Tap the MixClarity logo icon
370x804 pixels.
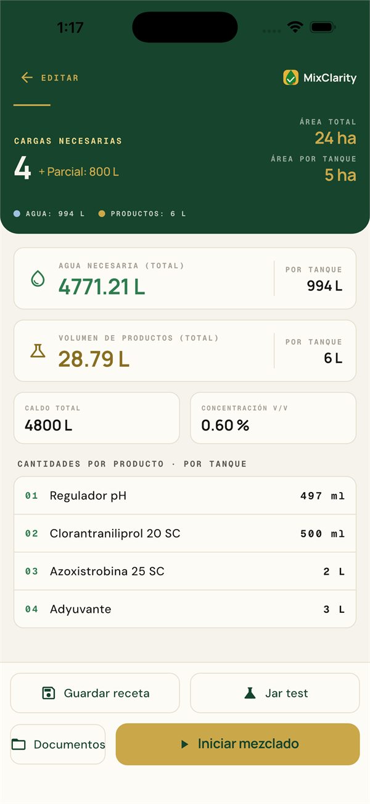[x=290, y=78]
